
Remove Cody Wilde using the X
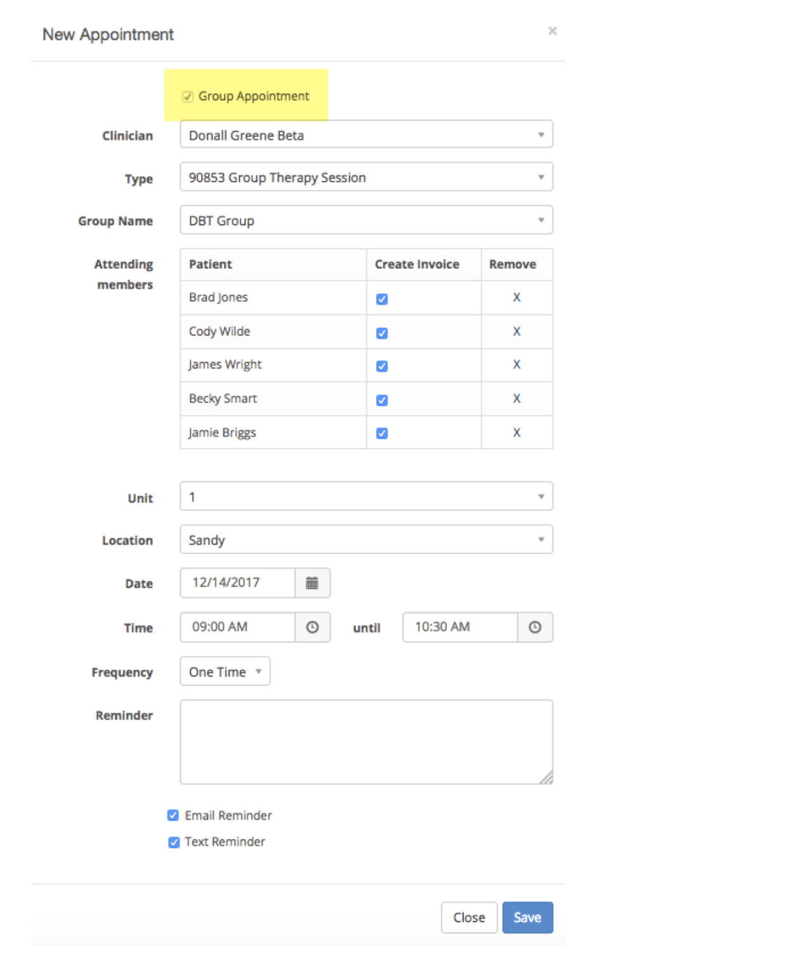(517, 332)
